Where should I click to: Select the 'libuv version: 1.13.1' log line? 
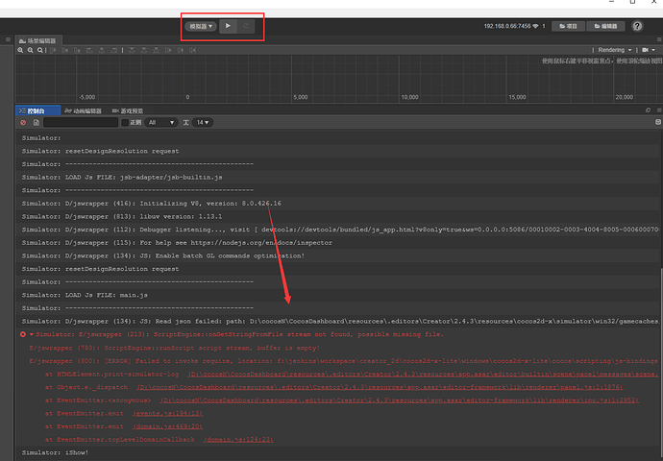[x=338, y=216]
